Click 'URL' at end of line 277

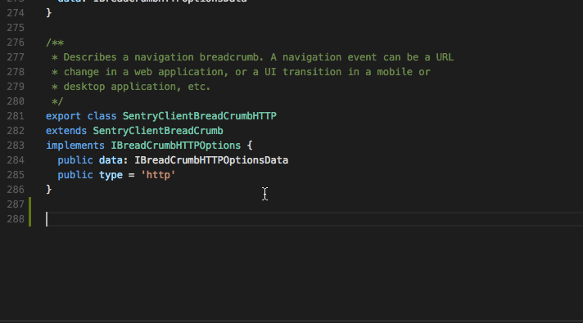[445, 57]
